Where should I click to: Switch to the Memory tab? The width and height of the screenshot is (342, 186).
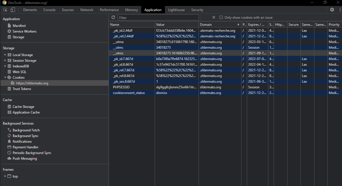(x=132, y=10)
